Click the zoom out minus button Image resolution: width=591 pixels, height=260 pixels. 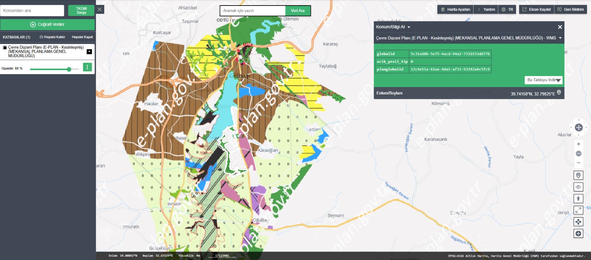click(x=578, y=163)
